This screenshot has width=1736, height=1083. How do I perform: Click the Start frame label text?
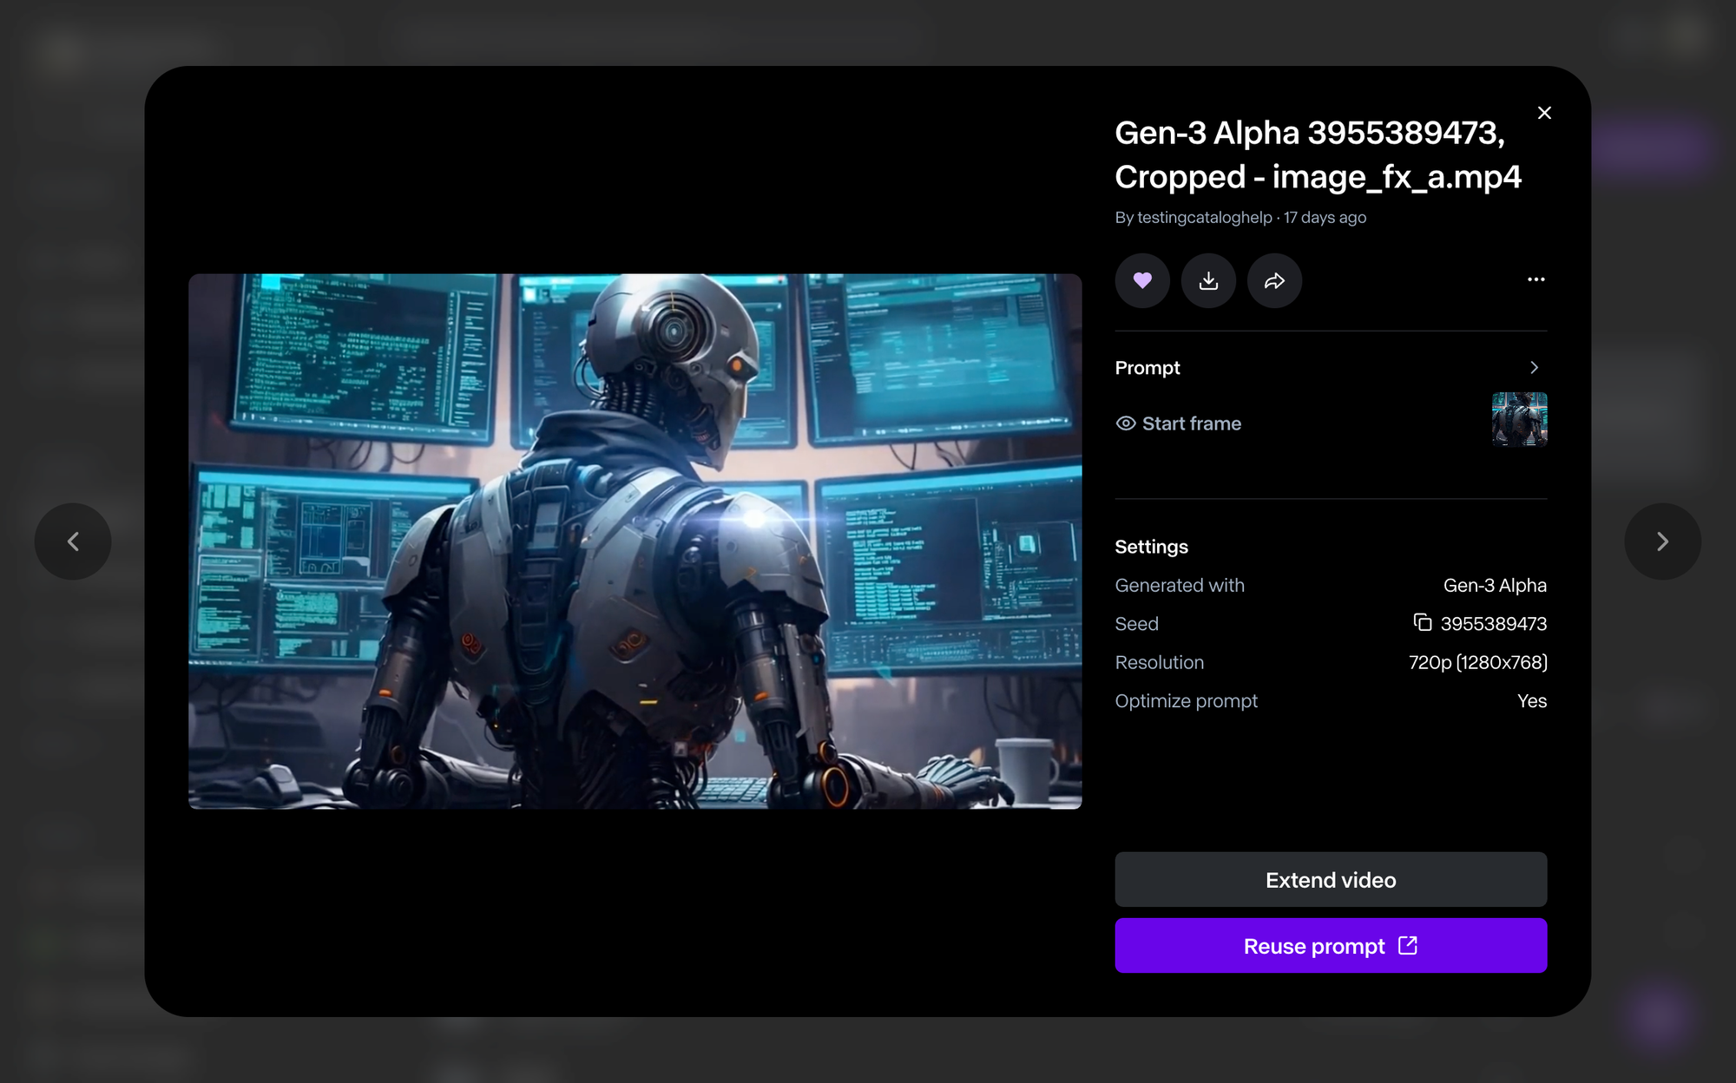pos(1191,423)
